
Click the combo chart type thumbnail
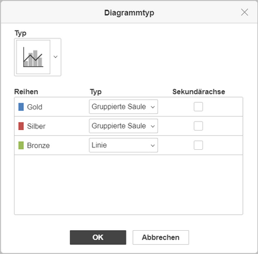(33, 57)
